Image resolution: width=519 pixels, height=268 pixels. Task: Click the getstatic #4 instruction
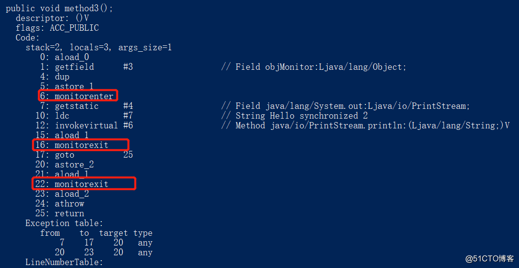[x=87, y=106]
